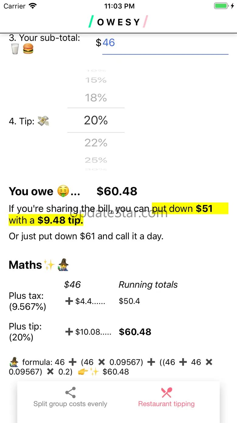Tap the money-with-wings emoji beside Tip
The width and height of the screenshot is (237, 423).
tap(43, 121)
